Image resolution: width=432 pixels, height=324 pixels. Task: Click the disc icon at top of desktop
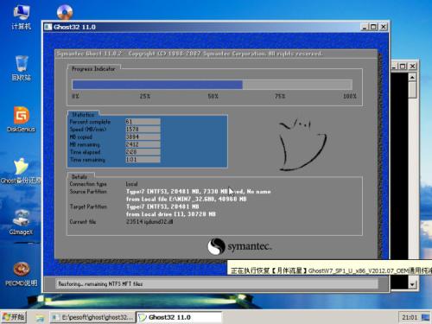tap(65, 12)
